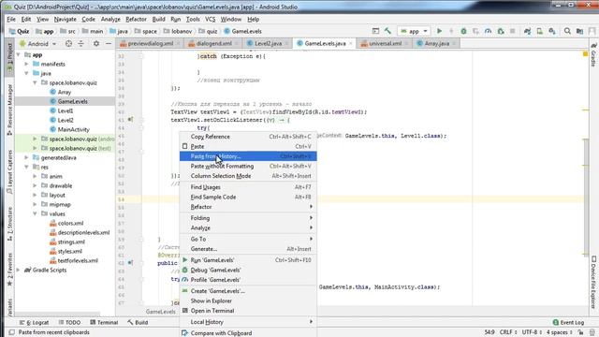Collapse the app module tree node
599x337 pixels.
(19, 54)
